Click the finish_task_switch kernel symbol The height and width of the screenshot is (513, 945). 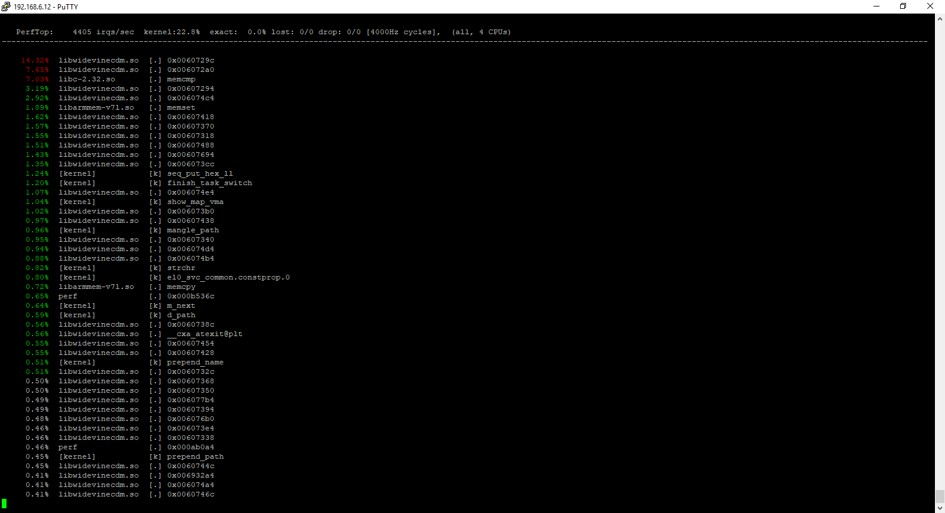209,183
